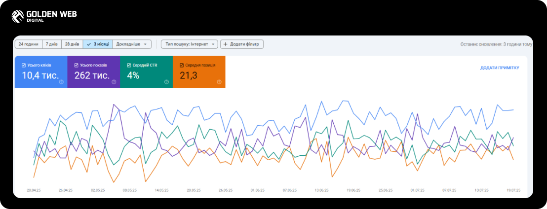Click the 14.05.25 axis date label
The height and width of the screenshot is (209, 547).
click(x=162, y=190)
